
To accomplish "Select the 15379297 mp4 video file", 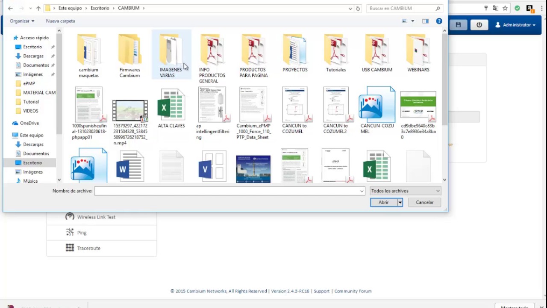I will pos(130,122).
